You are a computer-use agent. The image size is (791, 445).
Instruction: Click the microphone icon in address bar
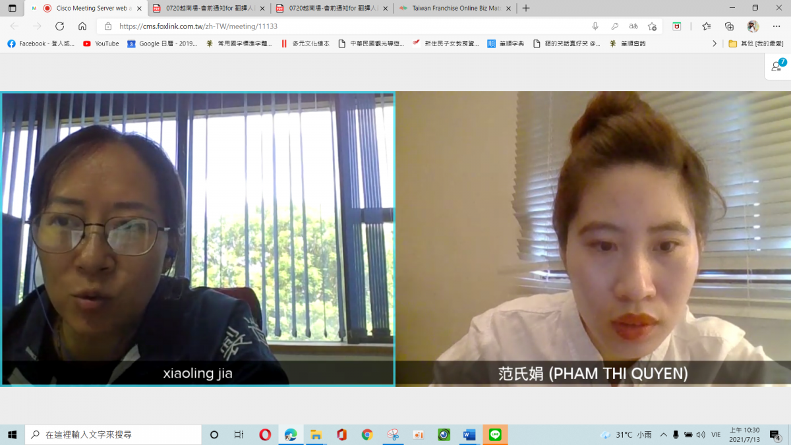[595, 26]
